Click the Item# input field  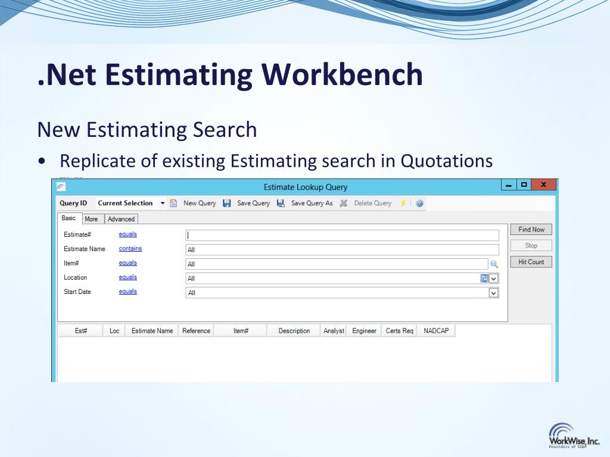coord(337,264)
